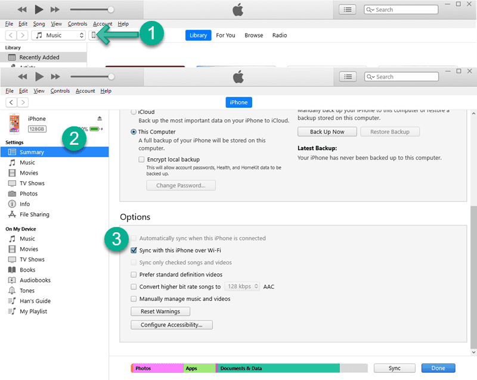
Task: Click Back Up Now button
Action: pos(327,132)
